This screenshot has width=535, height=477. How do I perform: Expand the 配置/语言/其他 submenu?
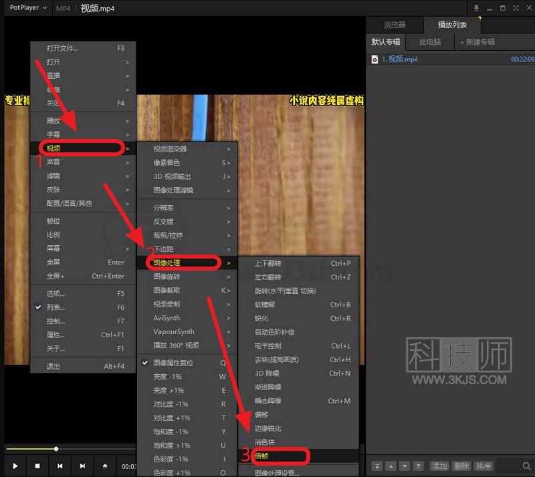[83, 204]
